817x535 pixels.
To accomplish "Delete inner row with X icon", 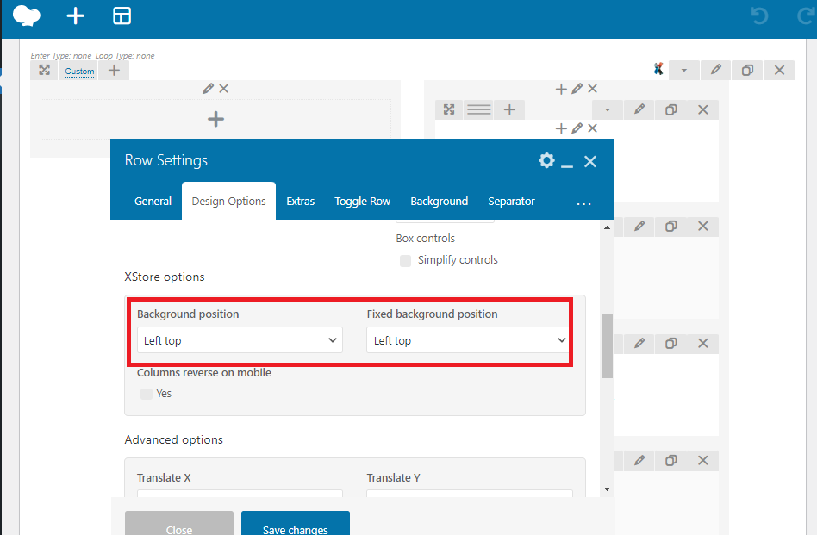I will click(x=703, y=109).
